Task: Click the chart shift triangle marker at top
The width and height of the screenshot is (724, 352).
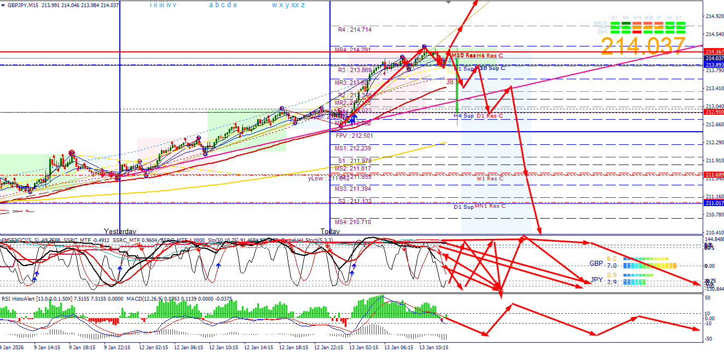Action: pos(449,3)
